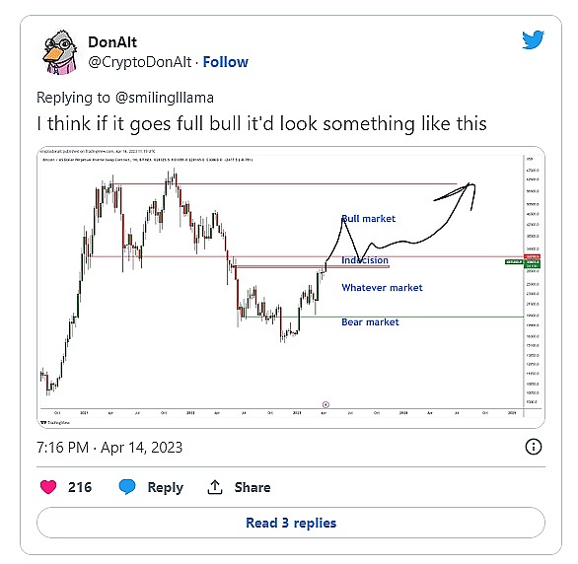This screenshot has width=578, height=564.
Task: Open the DonAlt display name
Action: (112, 42)
